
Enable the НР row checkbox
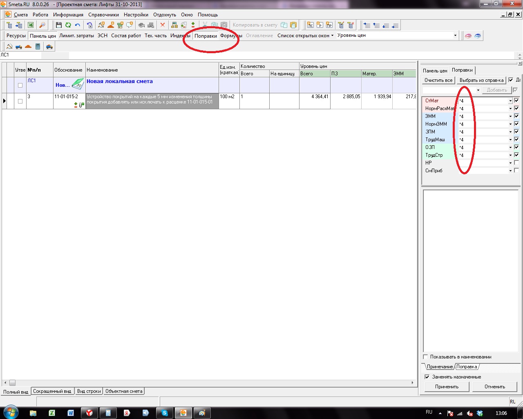point(516,163)
